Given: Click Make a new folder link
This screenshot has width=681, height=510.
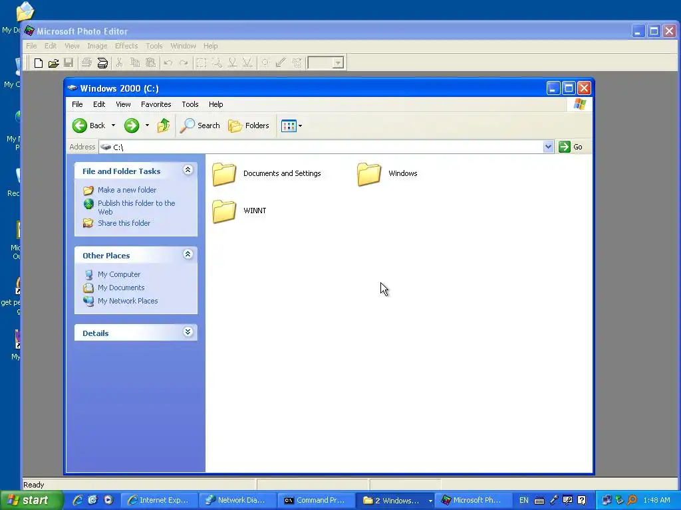Looking at the screenshot, I should (127, 190).
